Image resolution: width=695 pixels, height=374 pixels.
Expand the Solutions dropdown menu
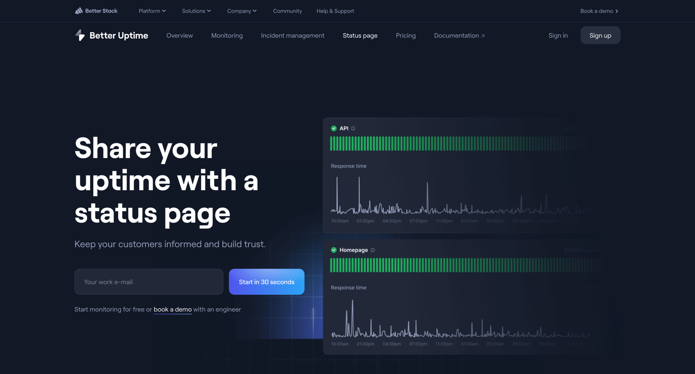196,11
